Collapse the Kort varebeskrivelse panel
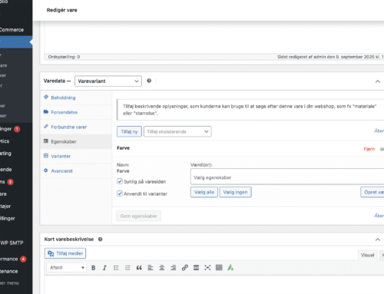 tap(378, 239)
